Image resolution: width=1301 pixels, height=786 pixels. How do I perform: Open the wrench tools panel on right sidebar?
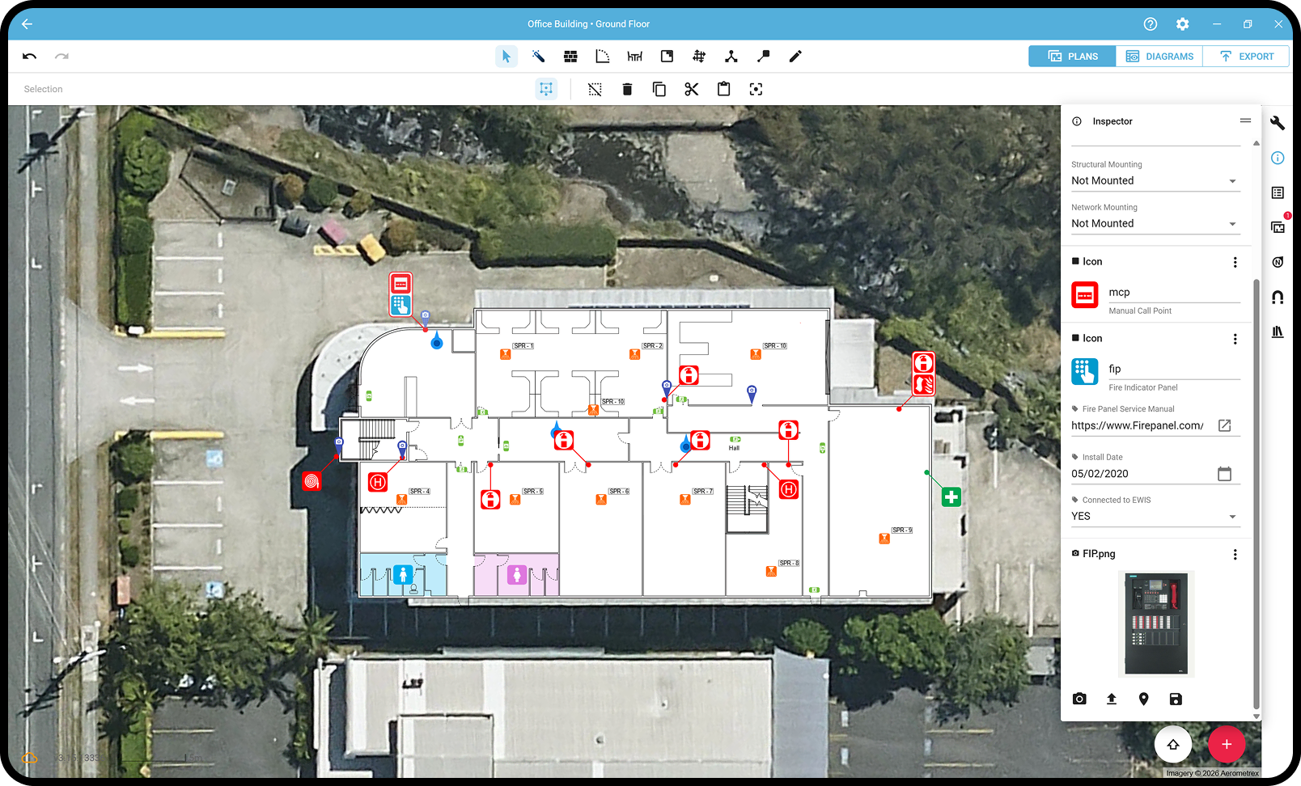click(x=1278, y=123)
